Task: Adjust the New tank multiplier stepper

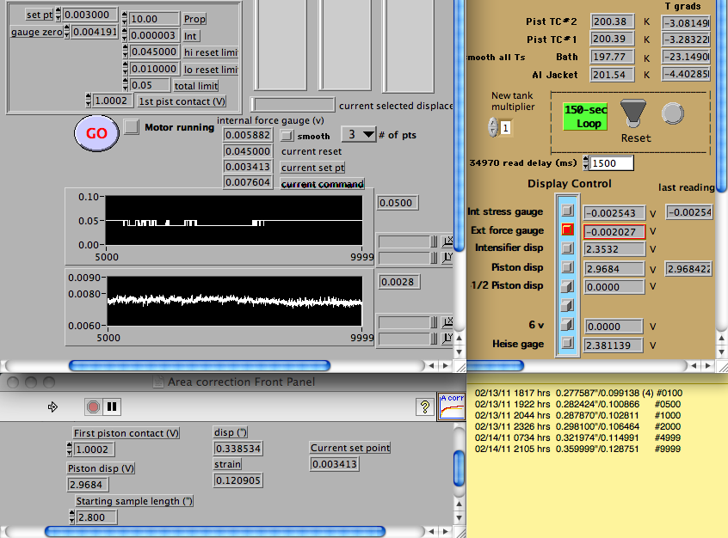Action: (492, 128)
